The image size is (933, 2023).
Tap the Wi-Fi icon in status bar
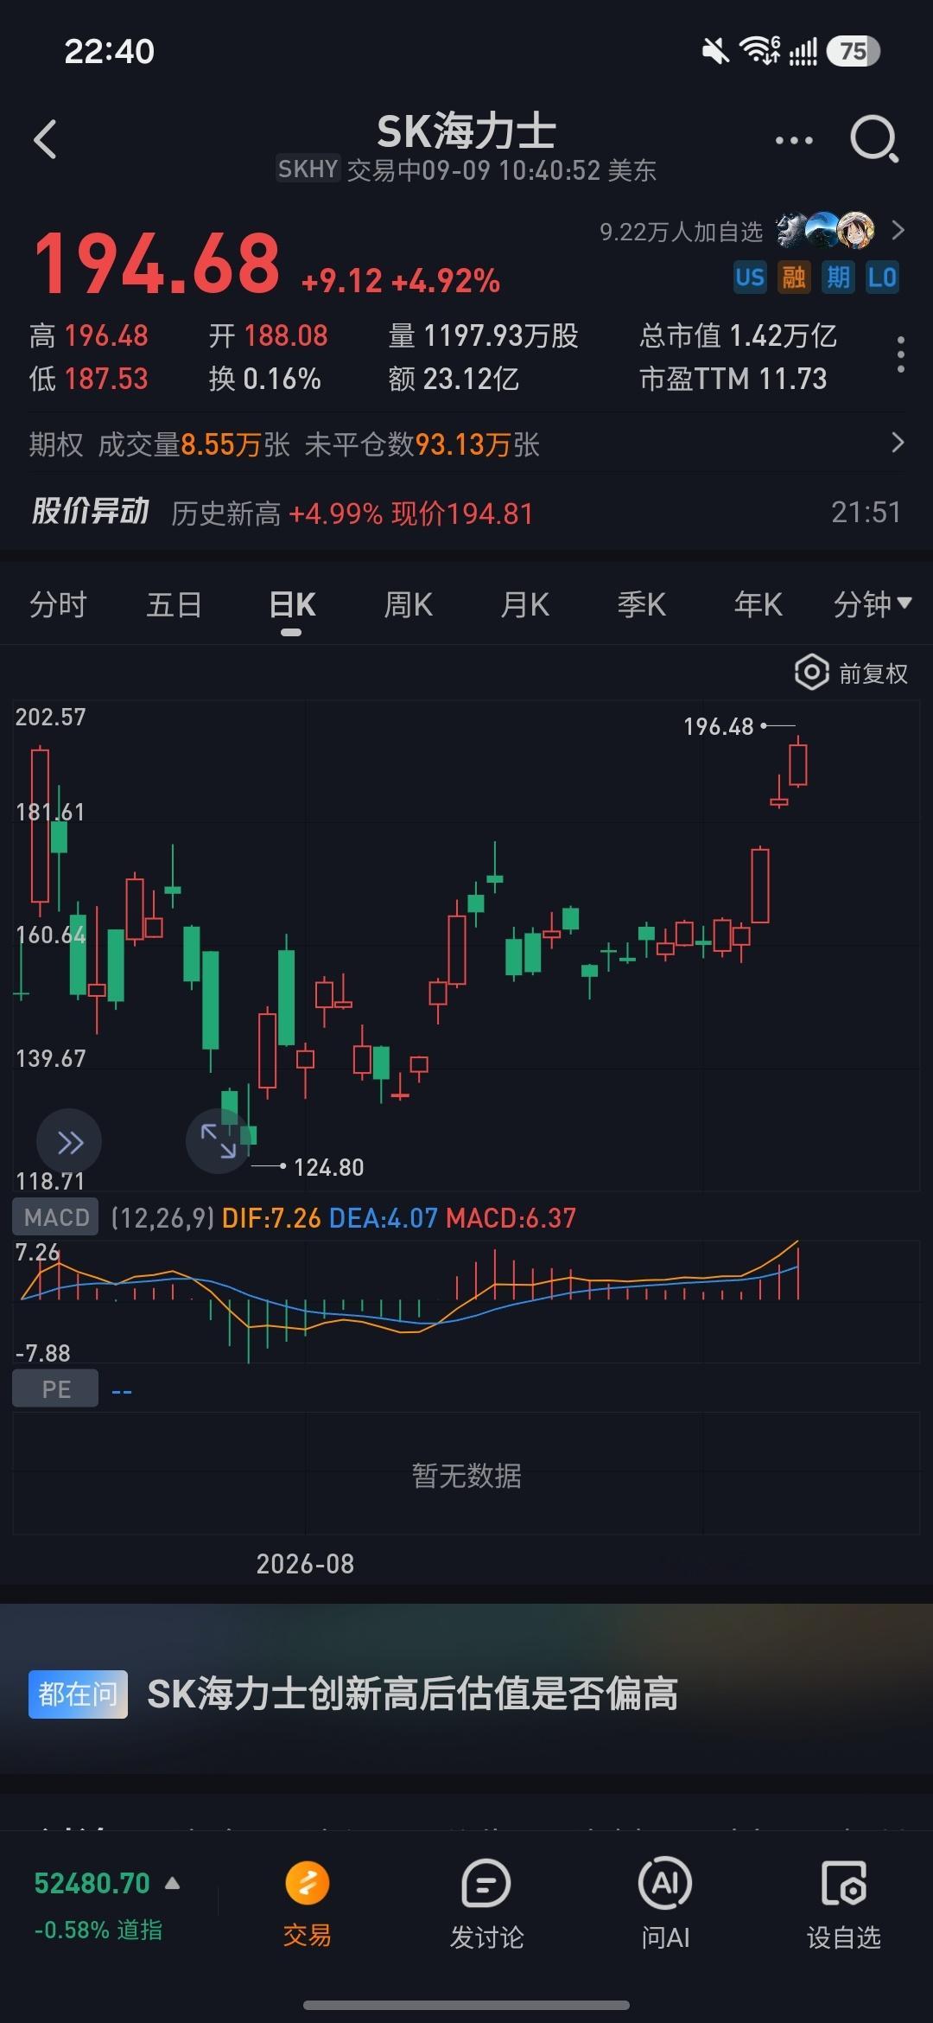pos(760,51)
